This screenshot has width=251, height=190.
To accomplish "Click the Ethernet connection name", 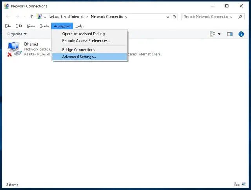I will (x=31, y=44).
